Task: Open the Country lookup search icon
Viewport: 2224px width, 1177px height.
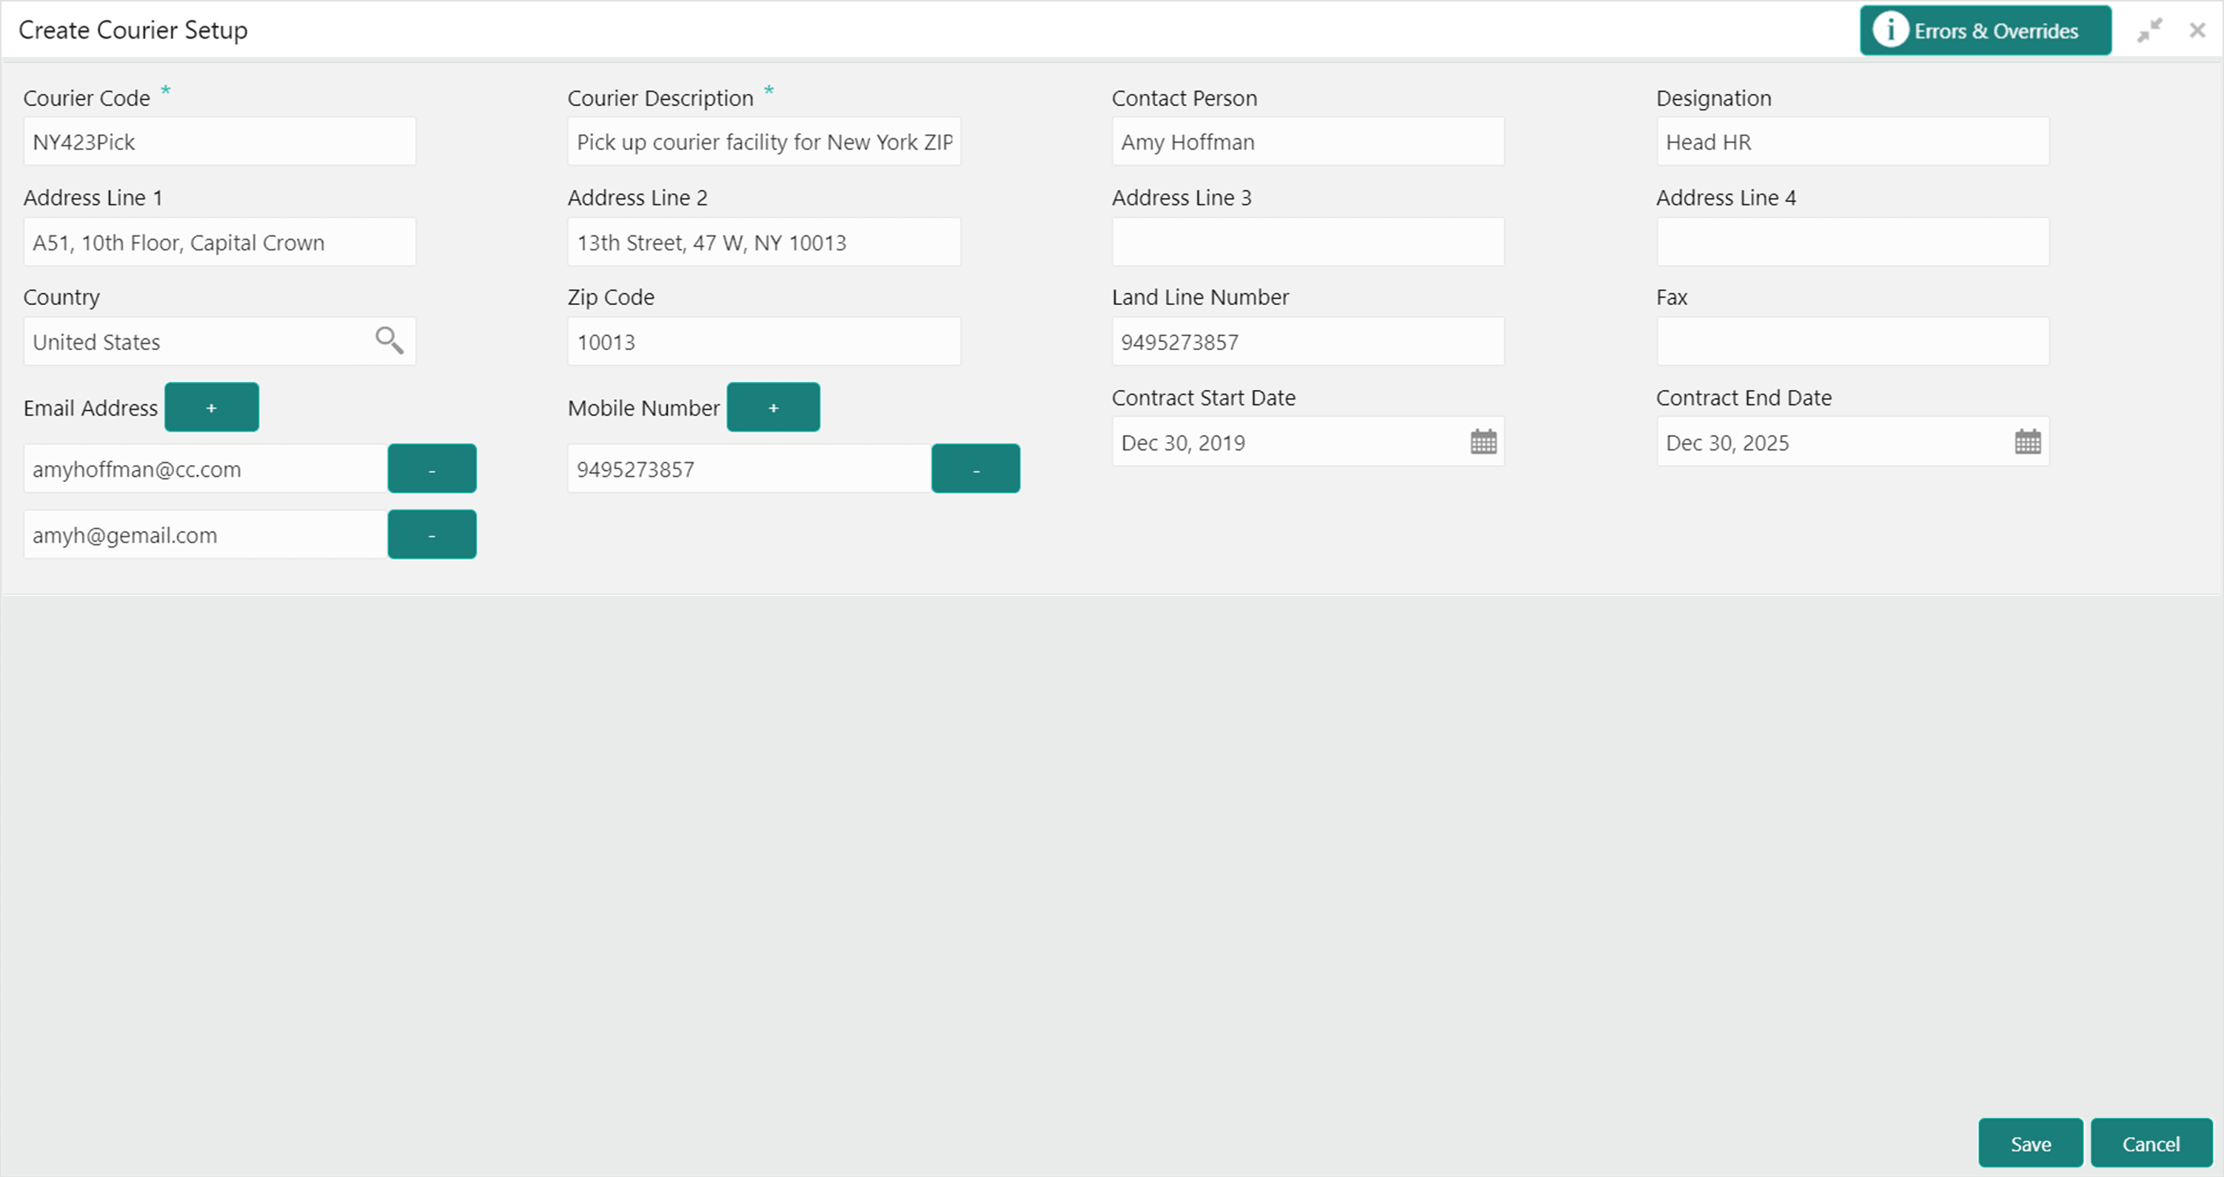Action: [389, 341]
